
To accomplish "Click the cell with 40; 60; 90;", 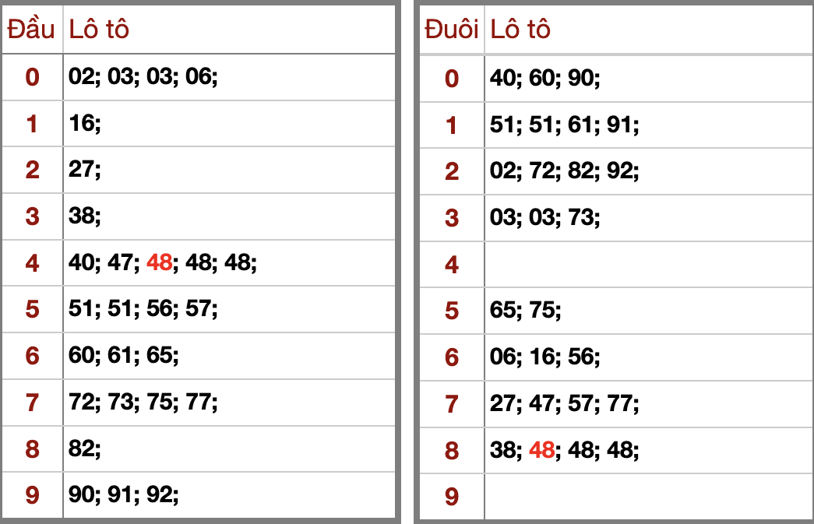I will 545,78.
